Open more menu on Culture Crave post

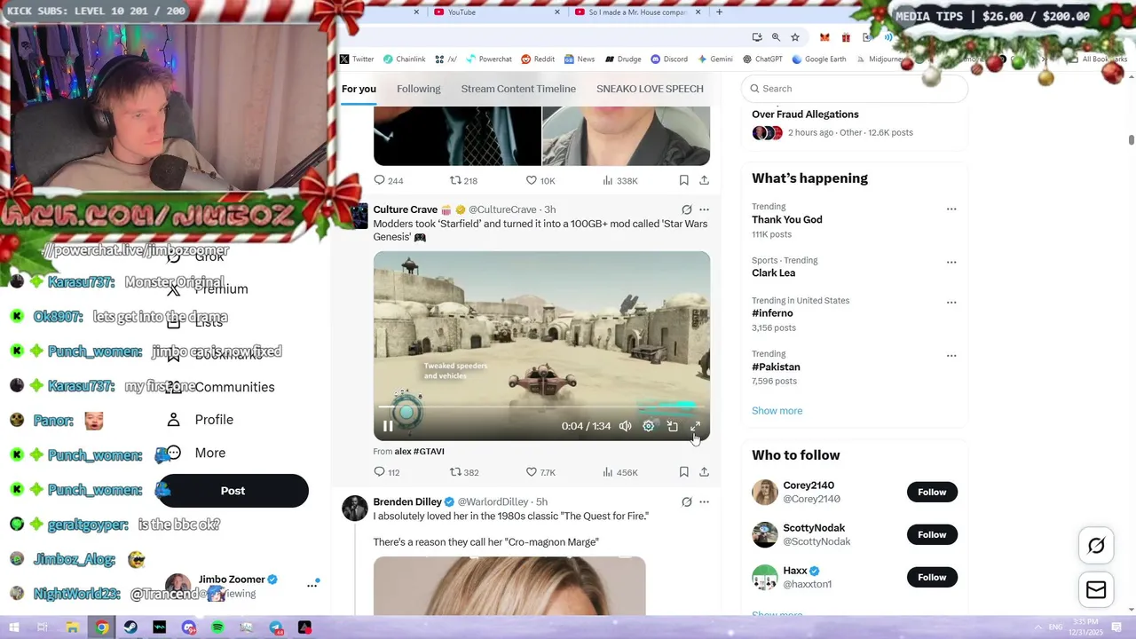tap(704, 209)
